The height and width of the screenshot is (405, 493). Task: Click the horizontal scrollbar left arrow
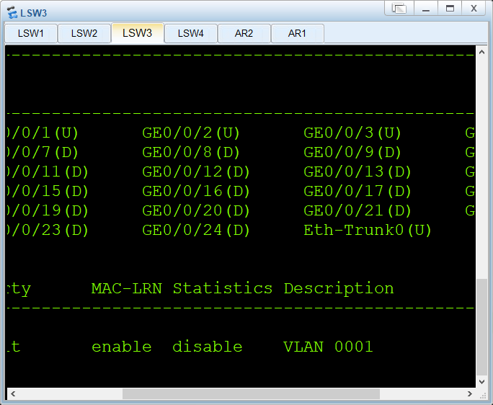click(x=13, y=393)
